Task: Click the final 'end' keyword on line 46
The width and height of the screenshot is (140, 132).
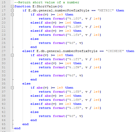Action: tap(17, 128)
